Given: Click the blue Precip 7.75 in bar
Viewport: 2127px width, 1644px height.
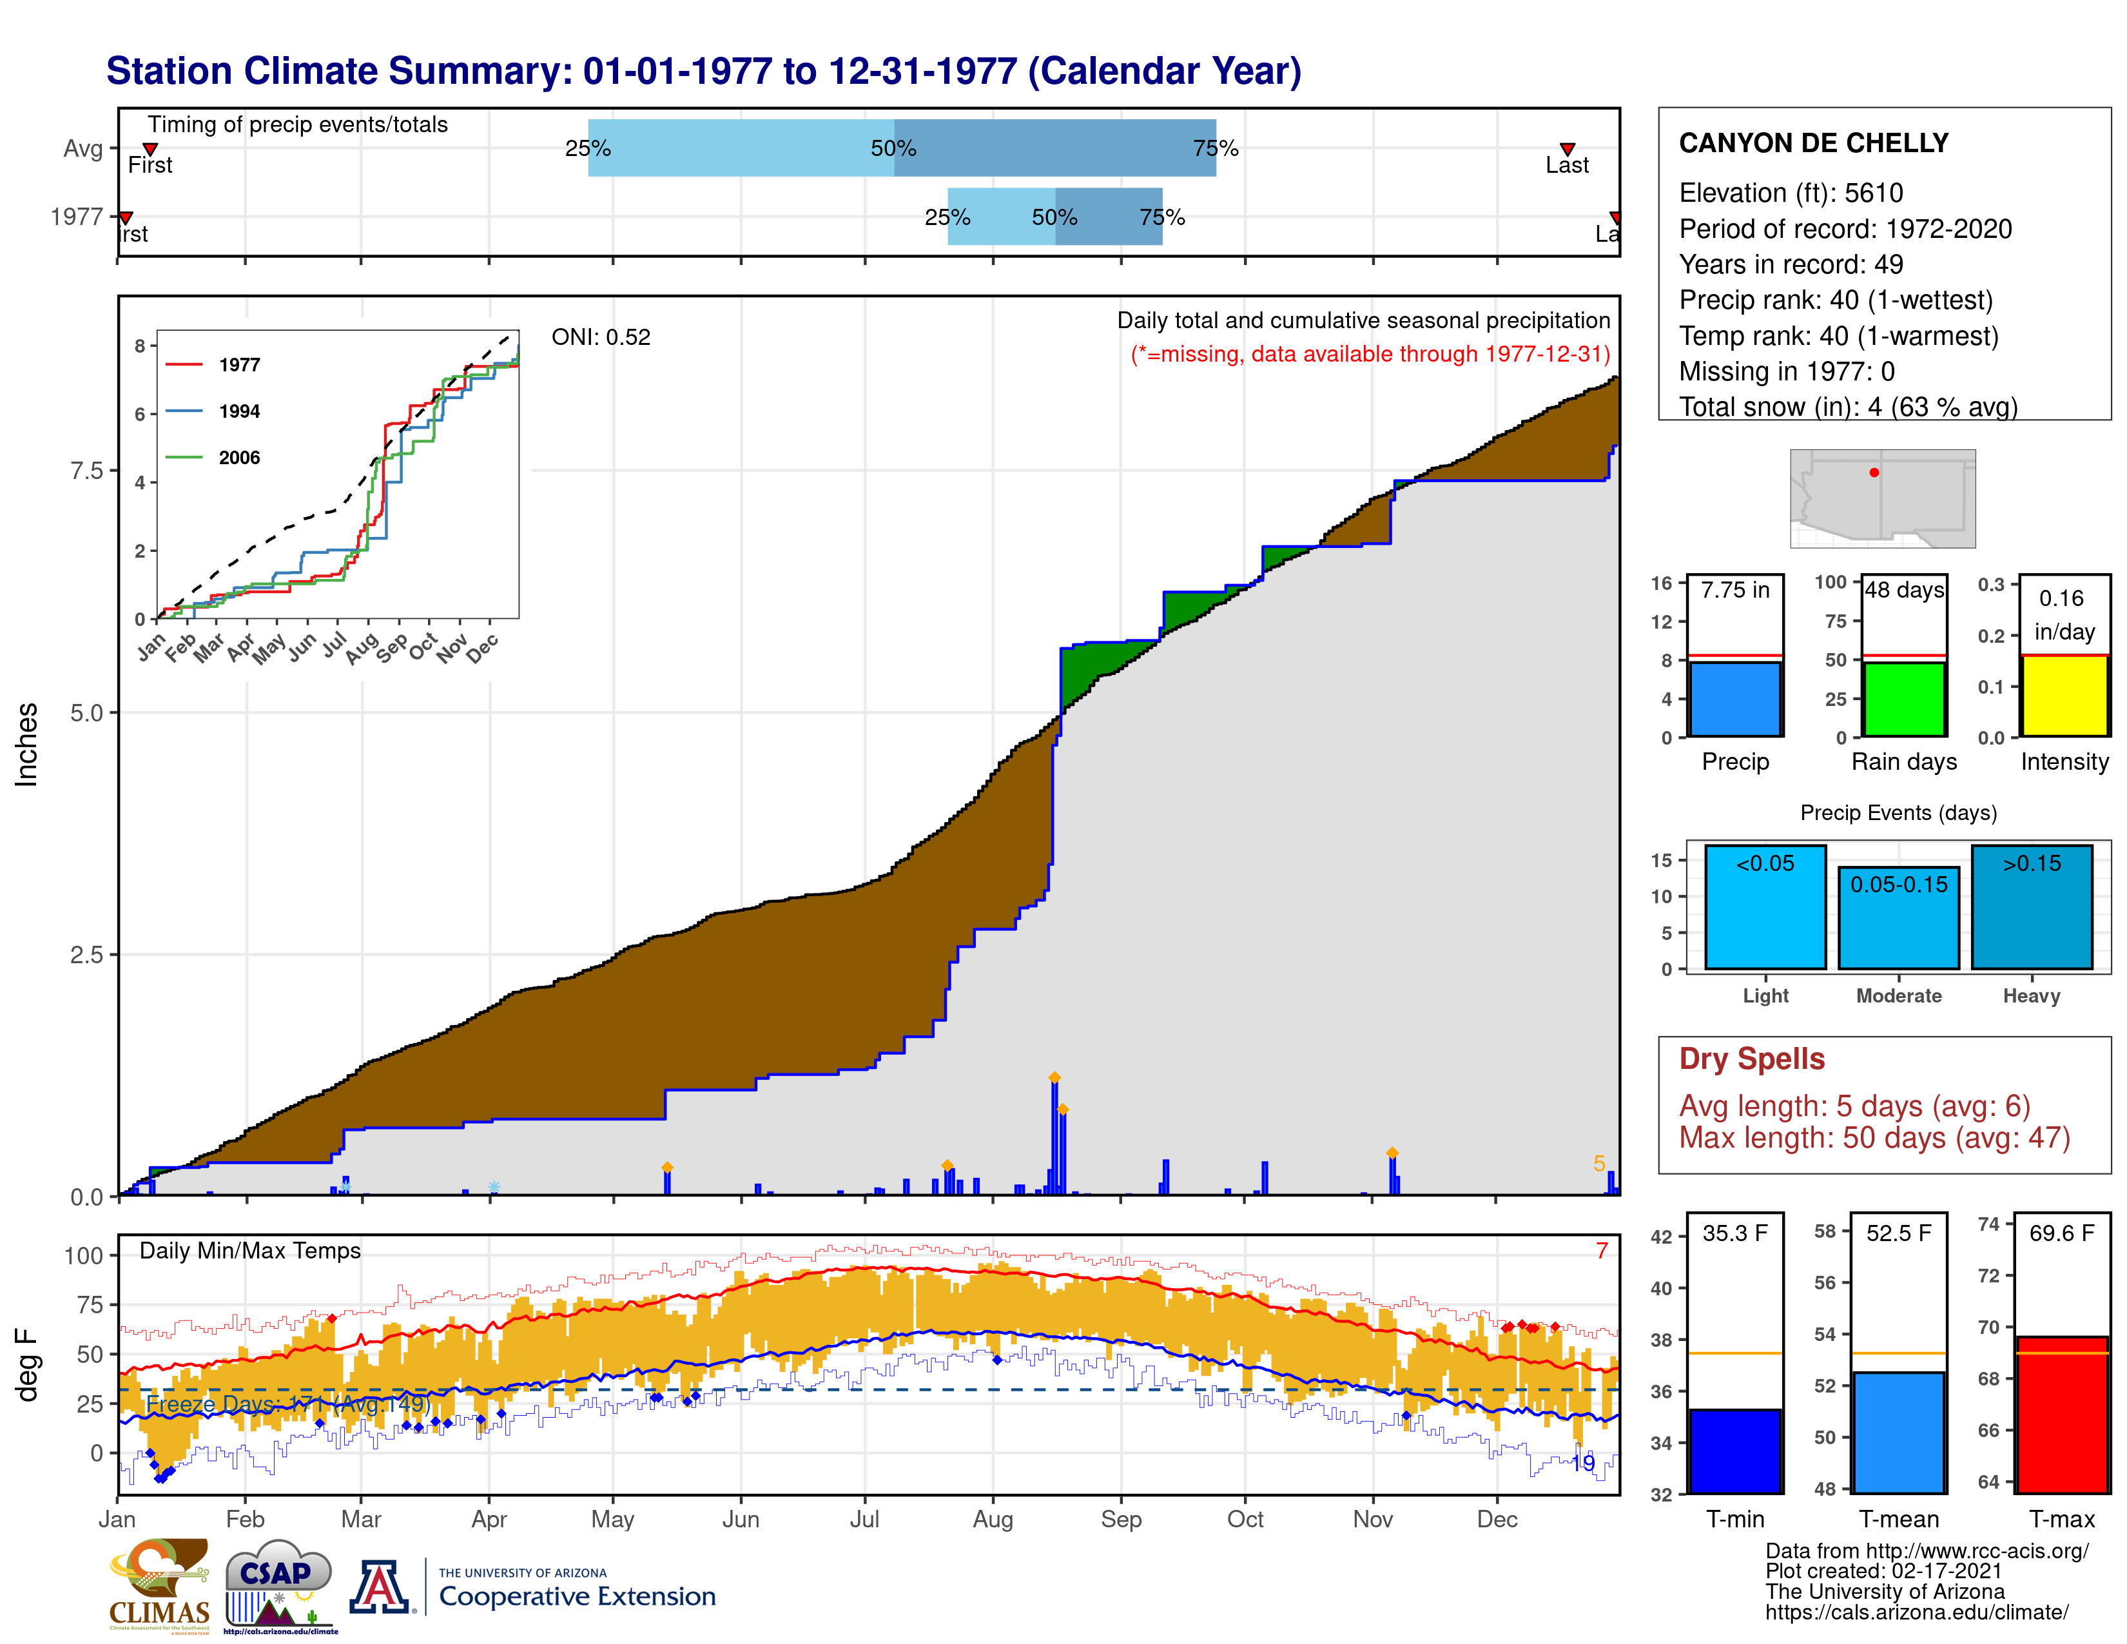Looking at the screenshot, I should click(x=1734, y=698).
